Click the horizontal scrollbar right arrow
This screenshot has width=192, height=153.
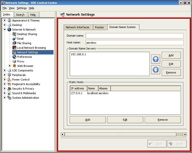(x=185, y=134)
